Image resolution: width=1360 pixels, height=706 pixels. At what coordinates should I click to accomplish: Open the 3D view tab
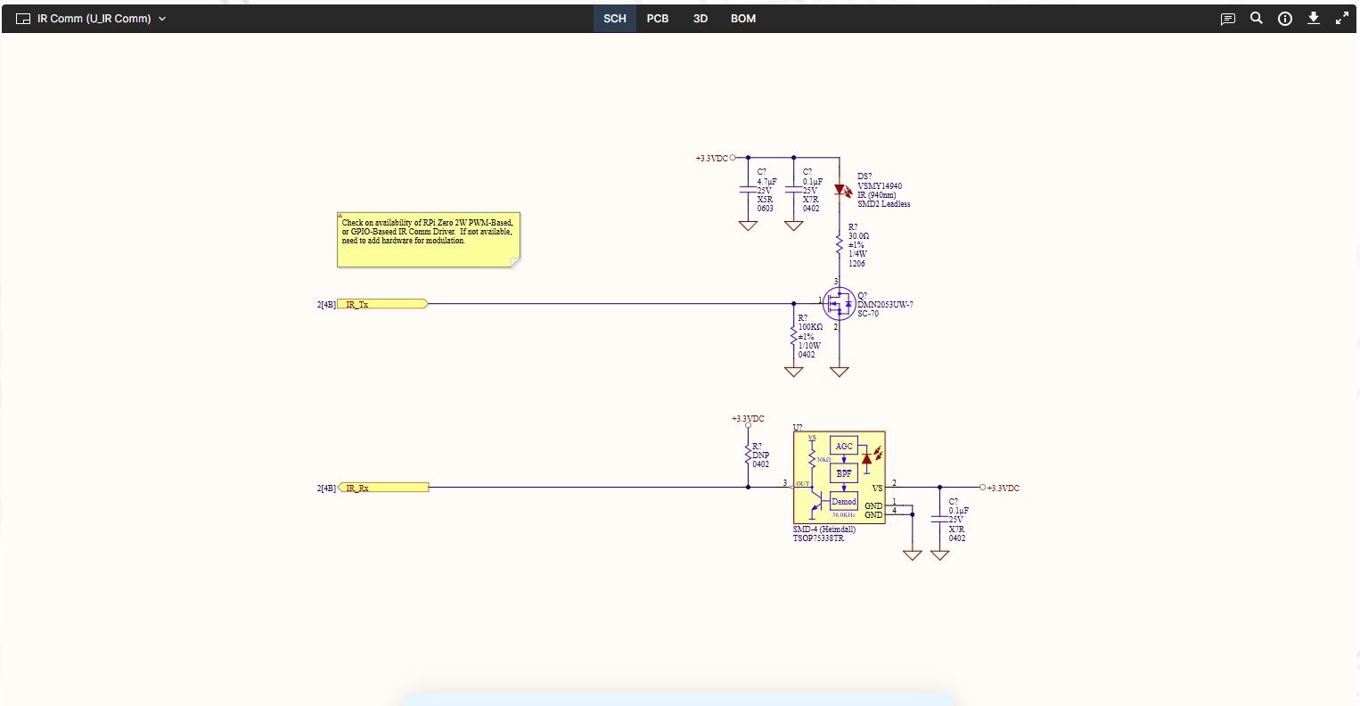click(700, 19)
